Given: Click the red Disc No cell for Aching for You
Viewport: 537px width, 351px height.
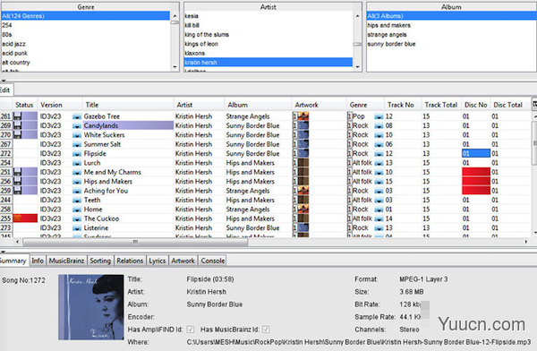Looking at the screenshot, I should click(x=476, y=190).
